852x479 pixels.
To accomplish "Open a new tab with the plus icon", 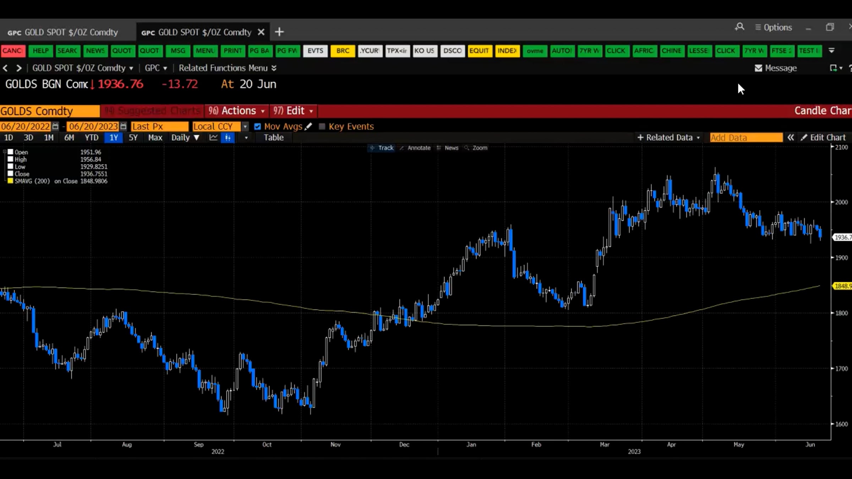I will coord(279,32).
